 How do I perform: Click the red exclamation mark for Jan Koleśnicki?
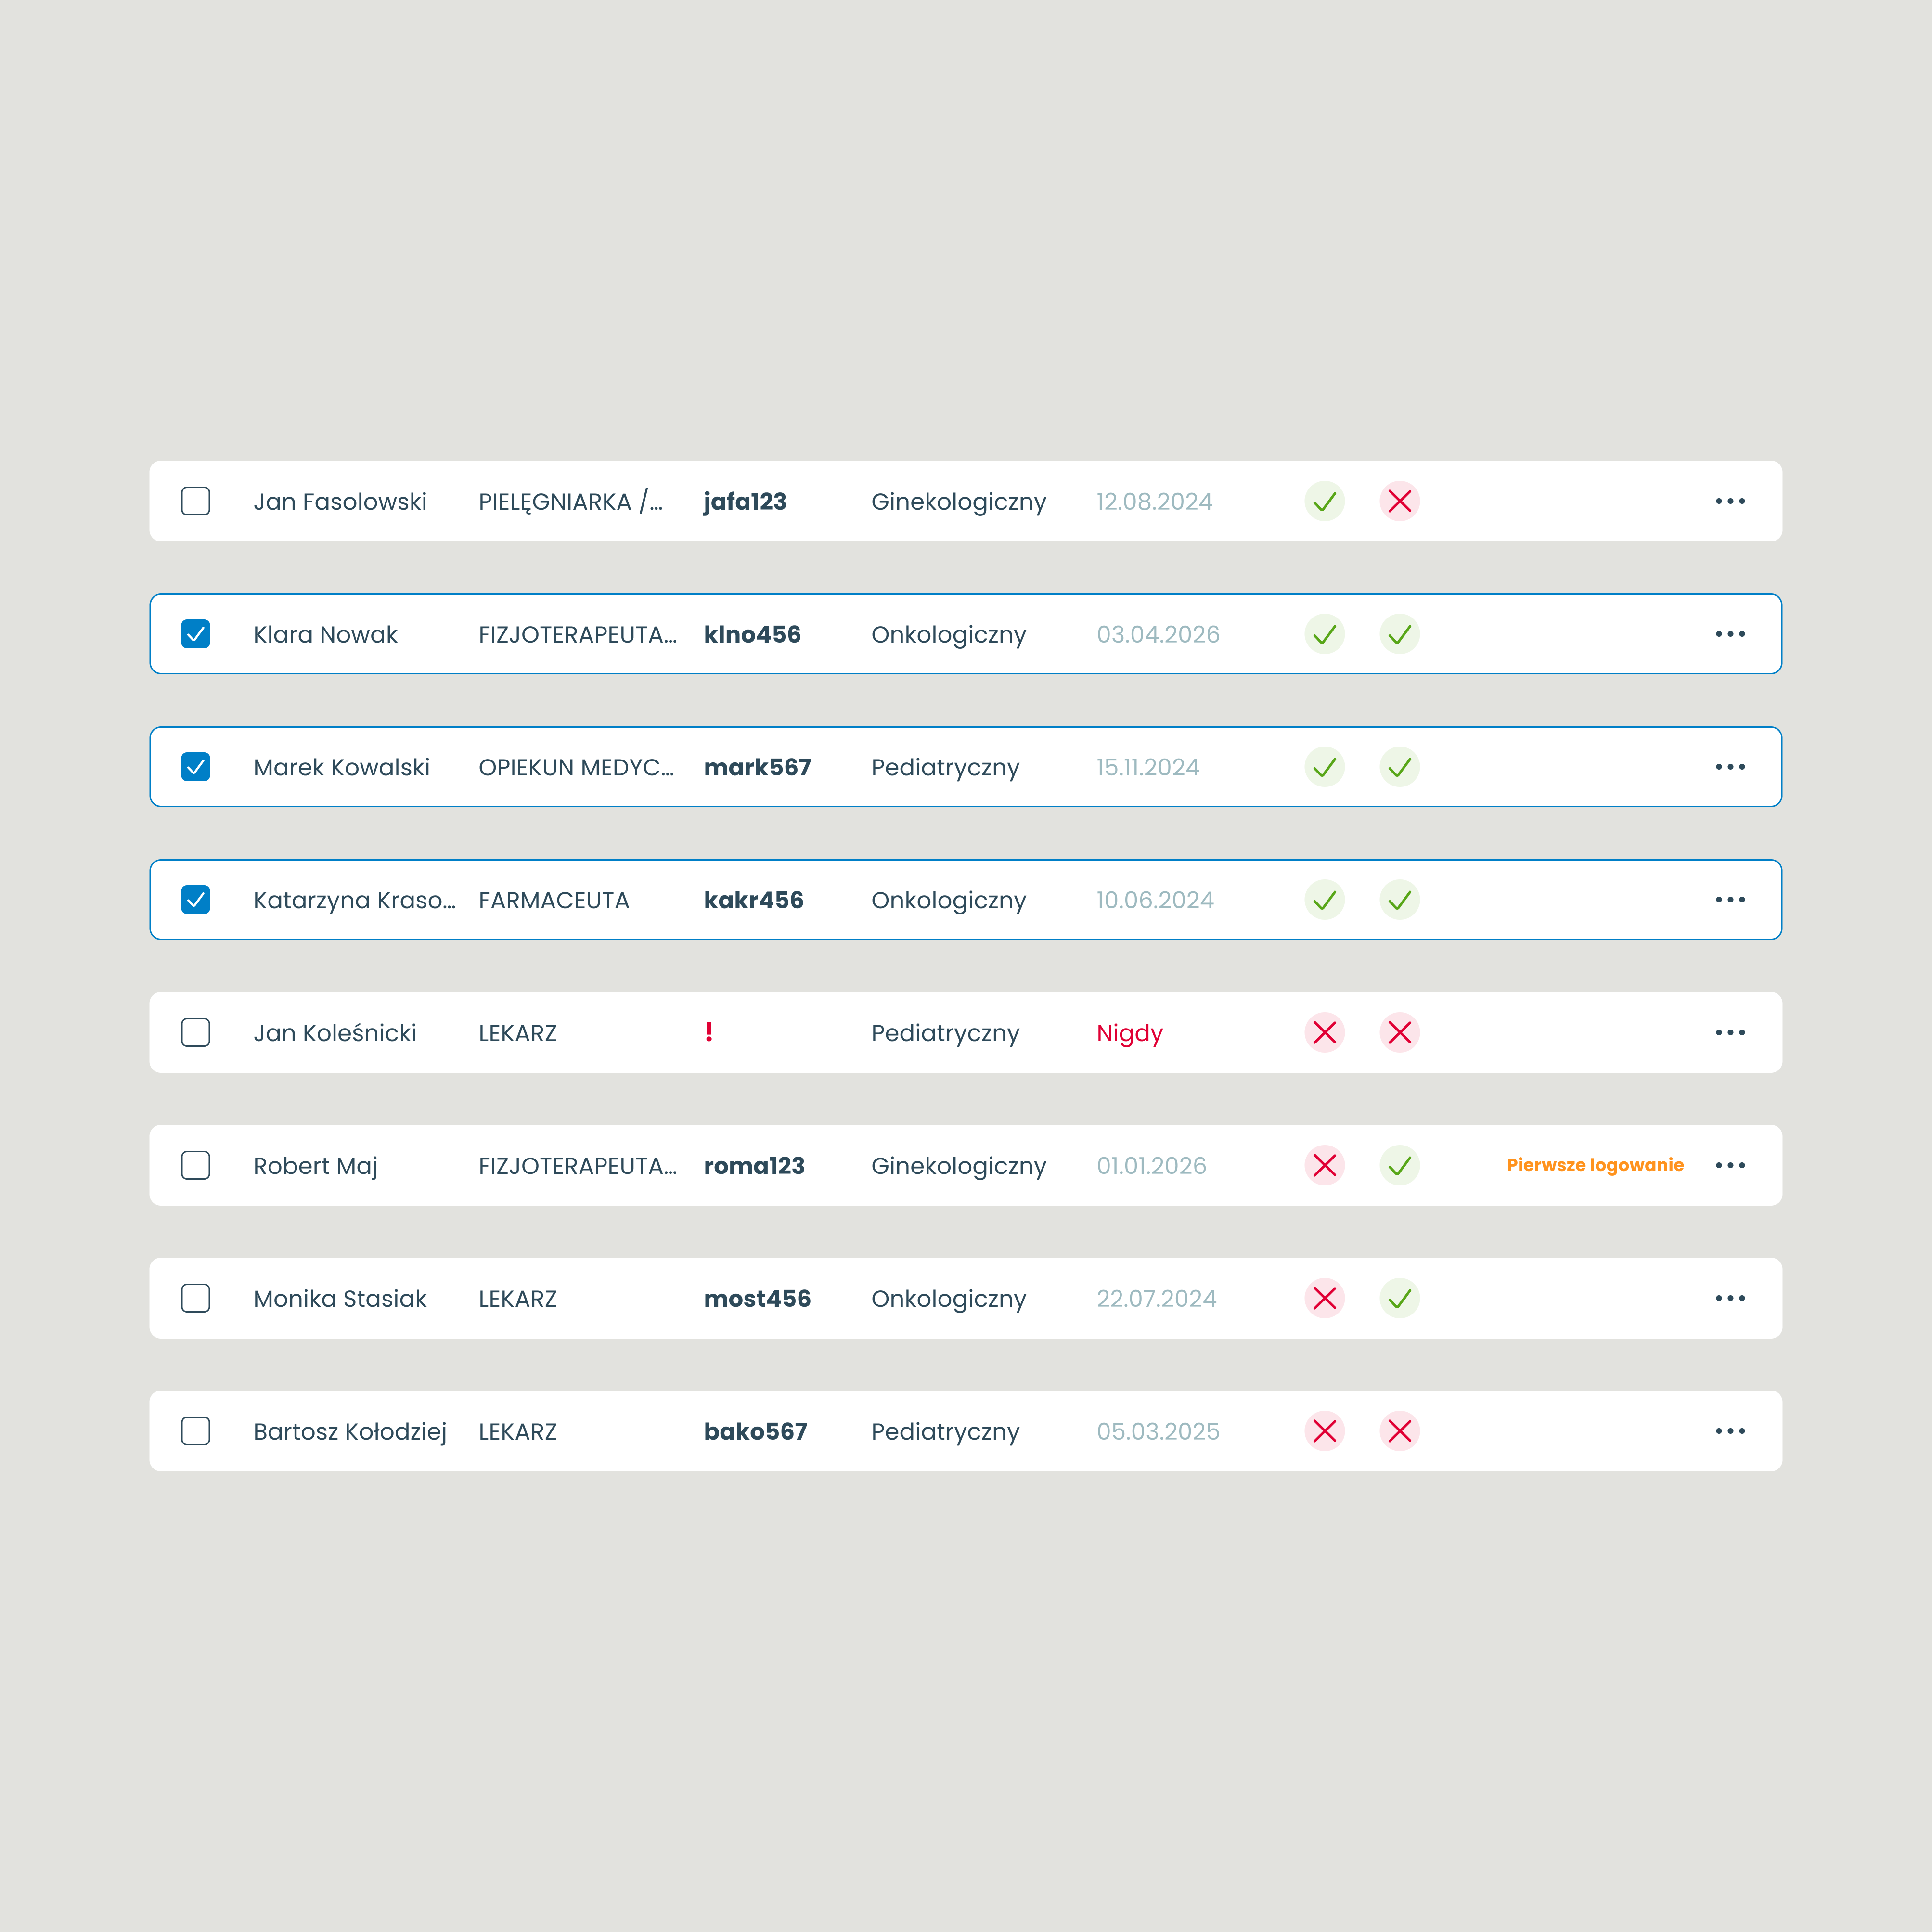709,1032
